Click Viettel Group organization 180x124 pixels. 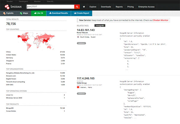click(x=82, y=83)
